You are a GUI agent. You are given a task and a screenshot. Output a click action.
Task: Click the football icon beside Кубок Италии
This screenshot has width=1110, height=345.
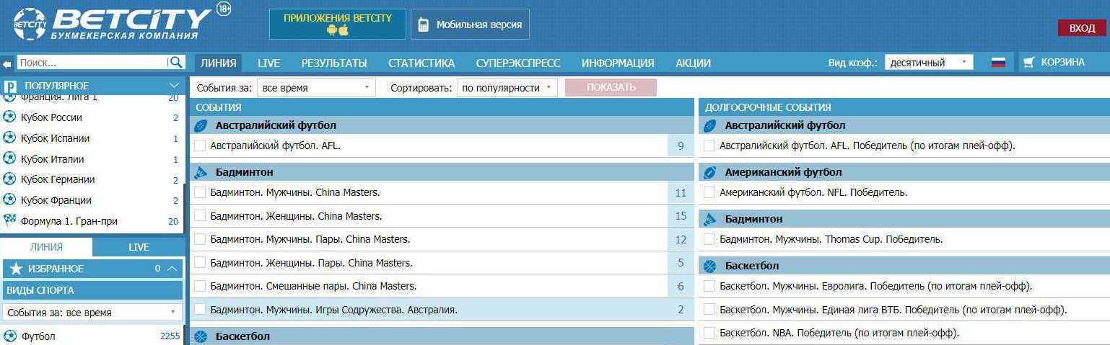pos(9,159)
